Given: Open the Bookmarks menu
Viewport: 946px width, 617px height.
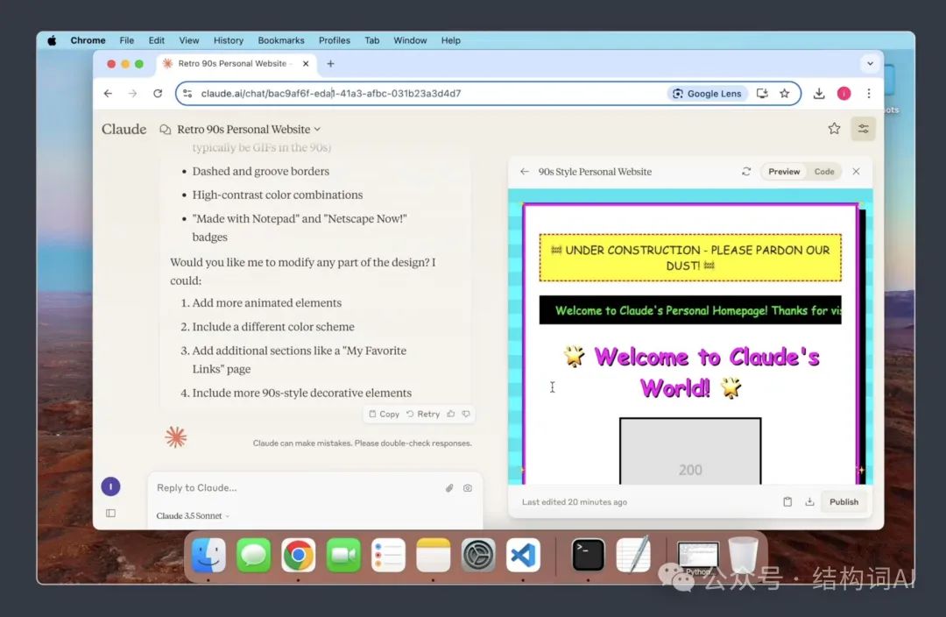Looking at the screenshot, I should point(281,40).
